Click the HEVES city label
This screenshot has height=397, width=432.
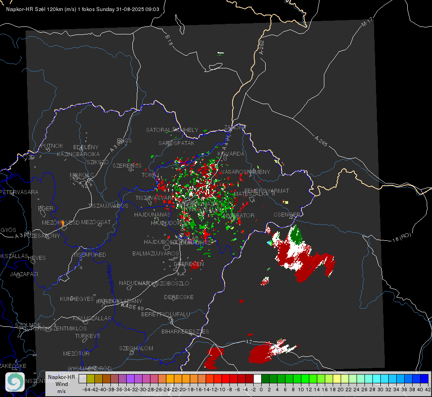37,258
